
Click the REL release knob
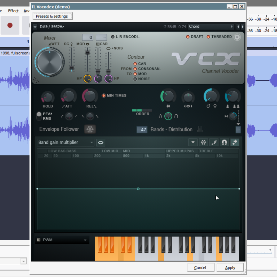tap(90, 96)
